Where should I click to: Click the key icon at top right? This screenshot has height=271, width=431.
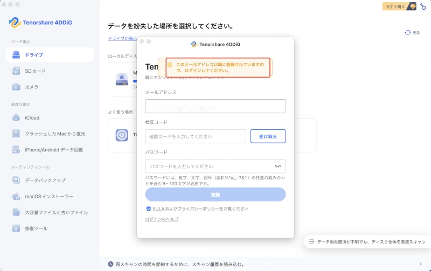[423, 6]
